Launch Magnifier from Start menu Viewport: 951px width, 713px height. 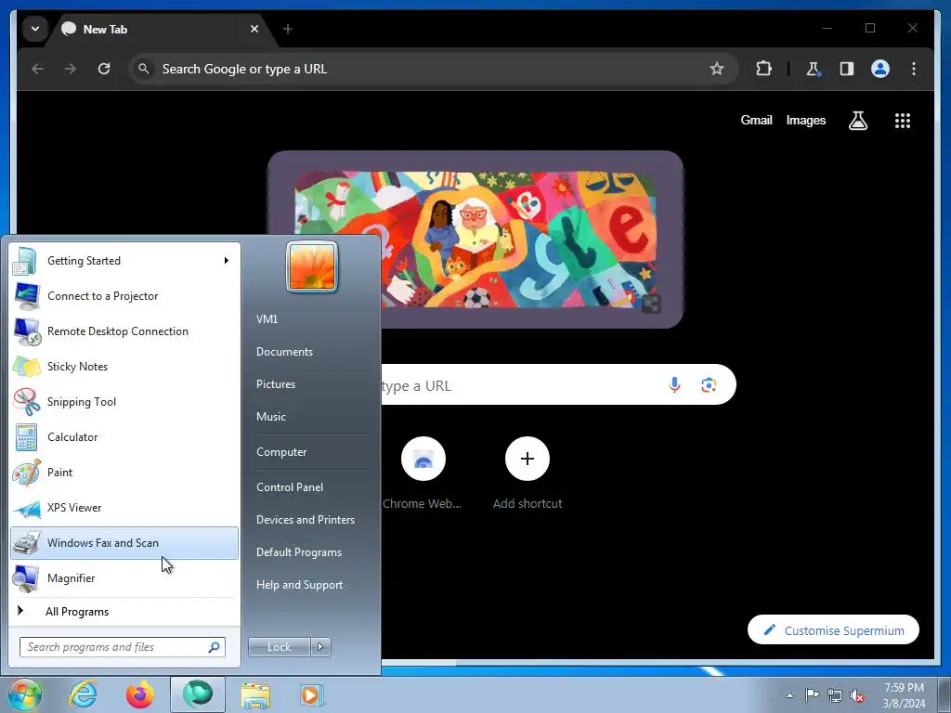125,577
